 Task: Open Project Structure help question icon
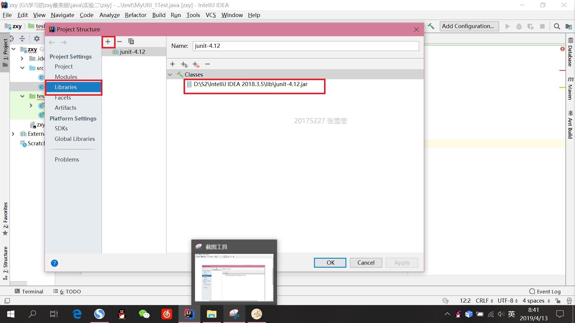tap(55, 263)
